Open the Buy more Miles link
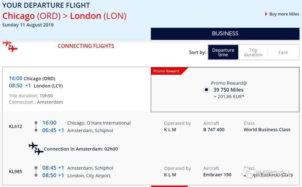Viewport: 302px width, 187px height. click(x=284, y=14)
